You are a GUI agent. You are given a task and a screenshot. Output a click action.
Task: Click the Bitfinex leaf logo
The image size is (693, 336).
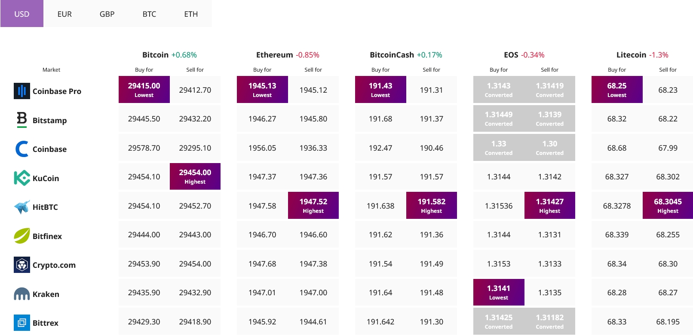click(x=22, y=236)
